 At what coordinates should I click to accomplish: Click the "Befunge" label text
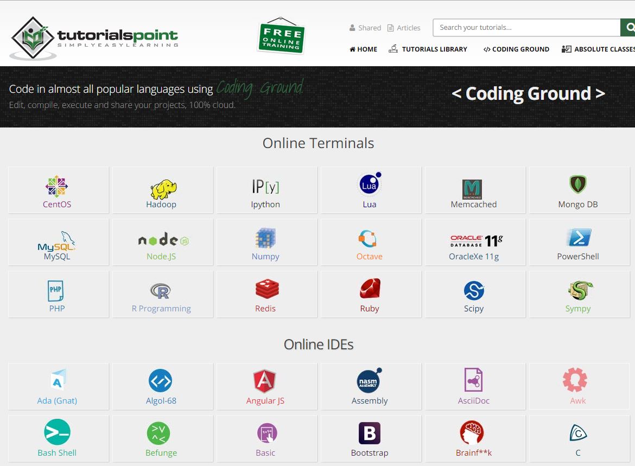click(x=161, y=452)
